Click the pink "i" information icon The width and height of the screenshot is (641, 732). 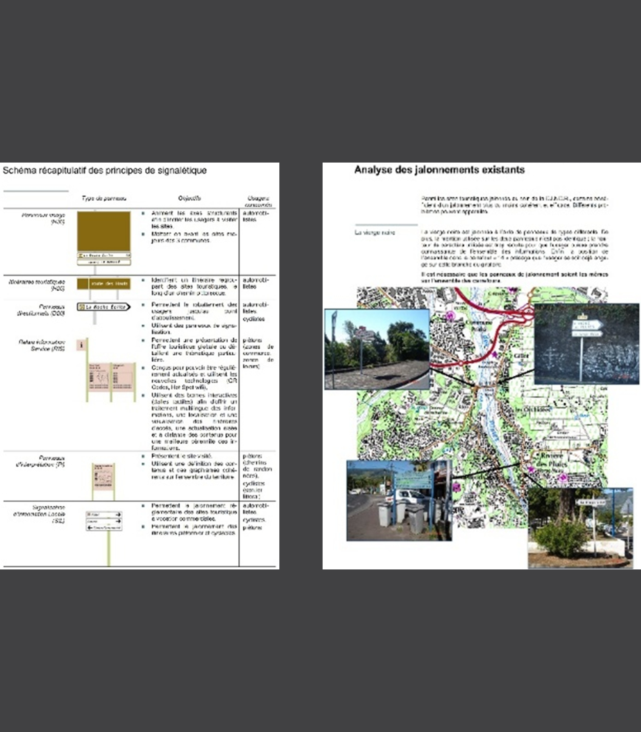pyautogui.click(x=81, y=345)
